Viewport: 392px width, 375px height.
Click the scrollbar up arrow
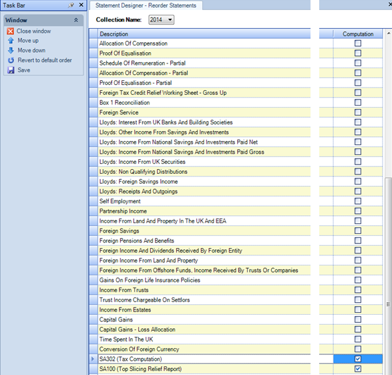click(x=388, y=33)
